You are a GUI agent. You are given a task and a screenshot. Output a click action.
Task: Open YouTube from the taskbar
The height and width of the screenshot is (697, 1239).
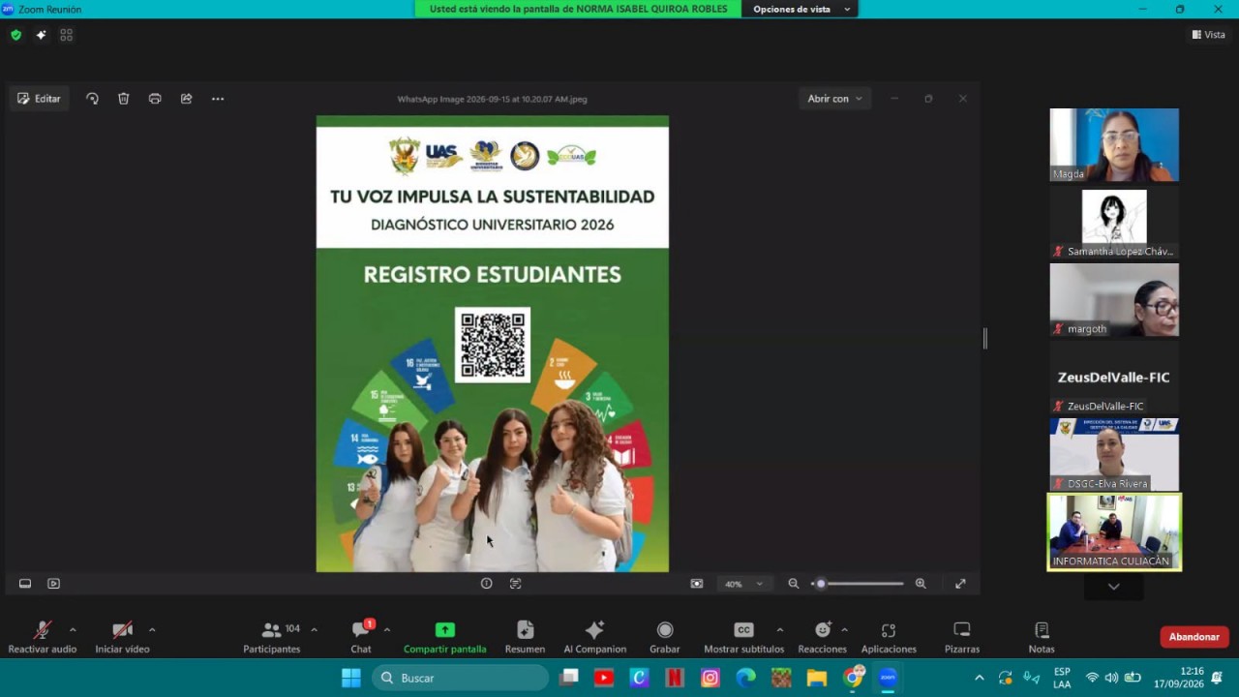pyautogui.click(x=604, y=678)
